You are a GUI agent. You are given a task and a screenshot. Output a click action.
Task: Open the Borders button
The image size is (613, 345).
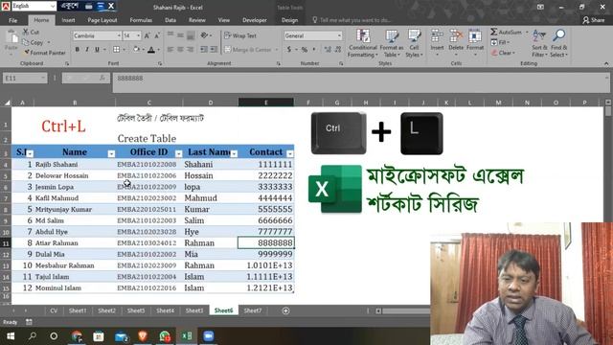116,49
